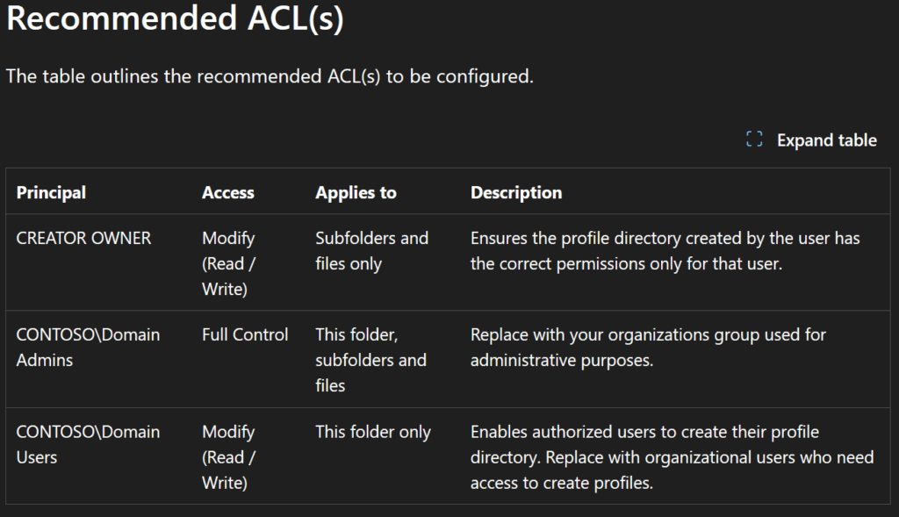Image resolution: width=899 pixels, height=517 pixels.
Task: Select the Principal column header
Action: [x=51, y=192]
